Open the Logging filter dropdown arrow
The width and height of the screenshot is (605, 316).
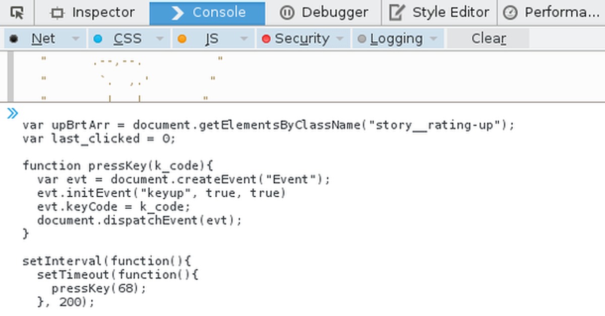434,39
